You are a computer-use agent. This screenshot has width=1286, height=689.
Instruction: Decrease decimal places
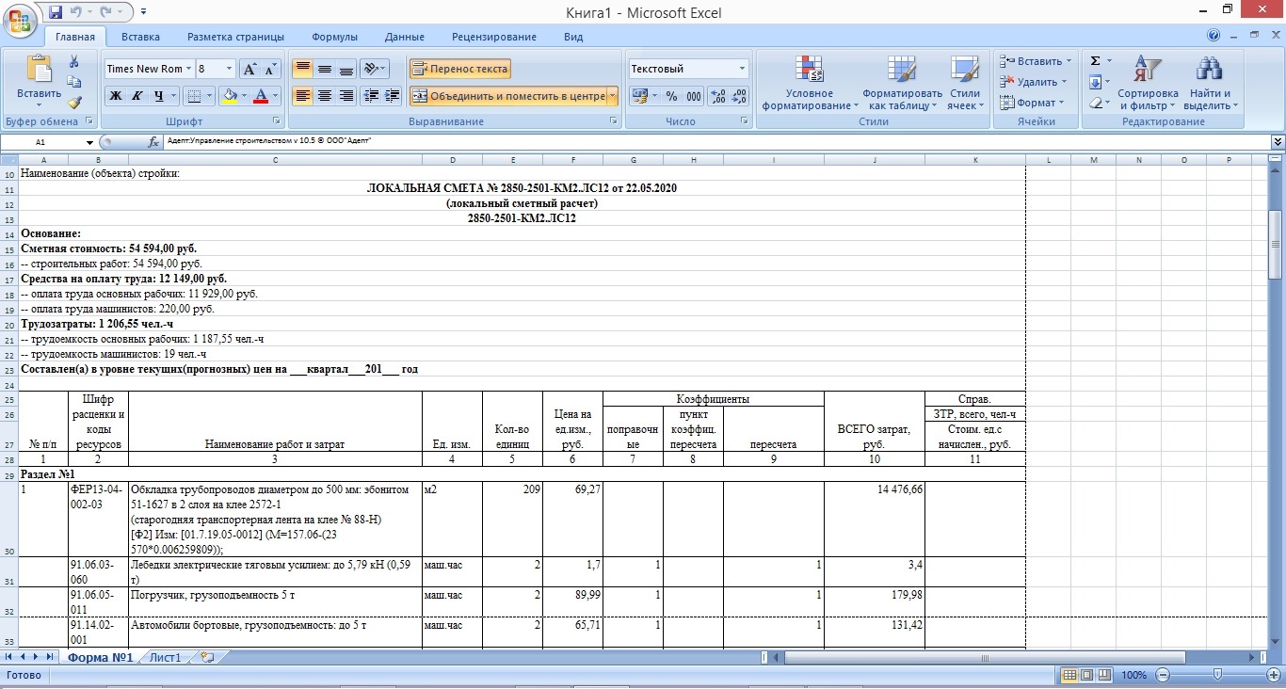click(x=739, y=96)
